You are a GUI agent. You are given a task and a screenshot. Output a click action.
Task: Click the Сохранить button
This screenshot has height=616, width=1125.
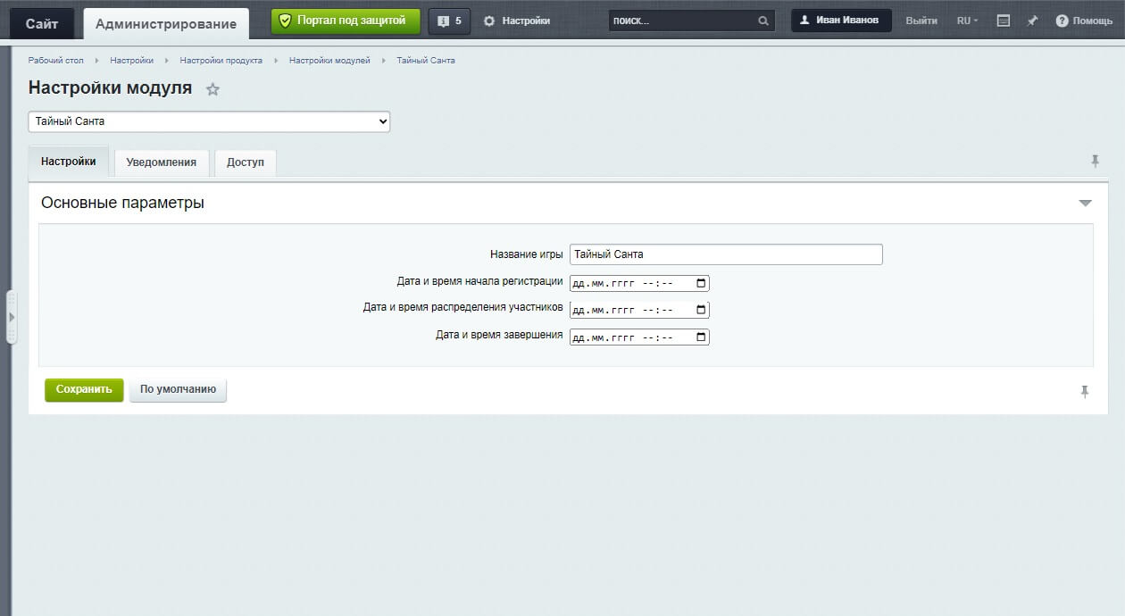point(84,389)
